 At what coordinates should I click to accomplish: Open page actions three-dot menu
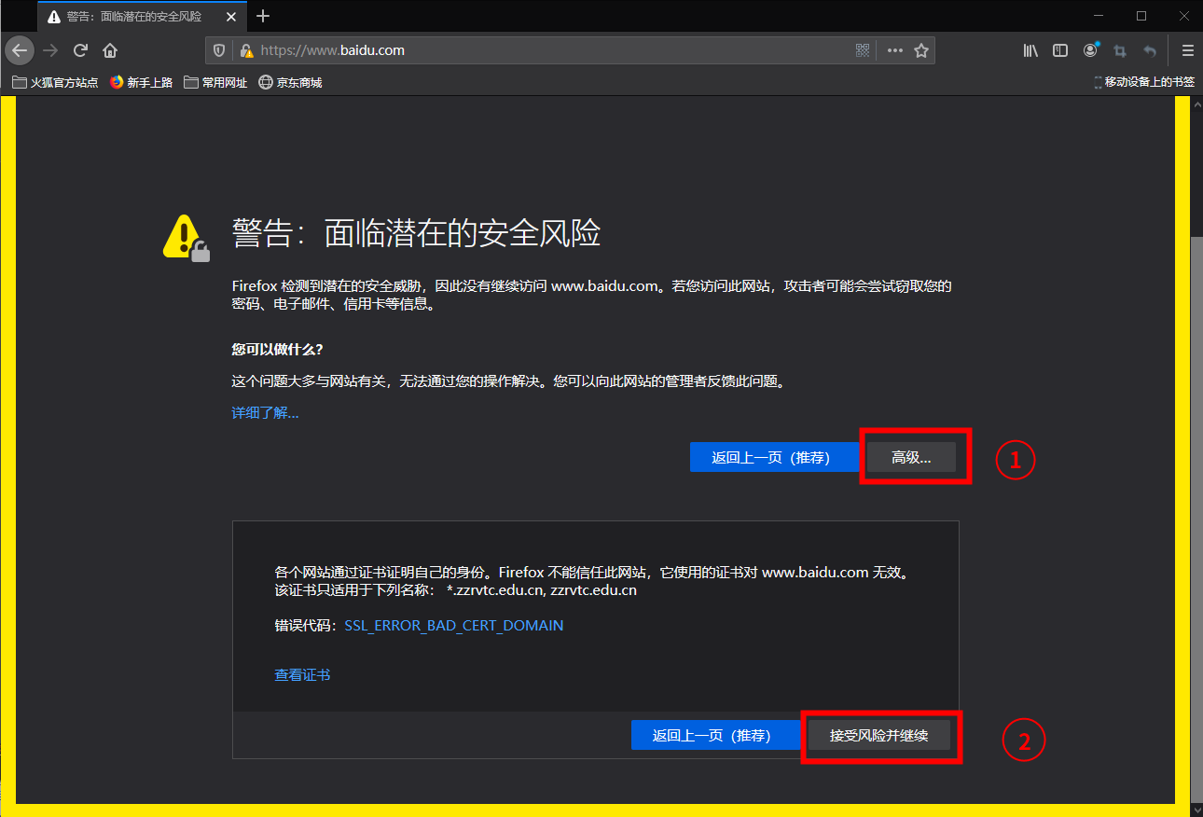(x=895, y=50)
